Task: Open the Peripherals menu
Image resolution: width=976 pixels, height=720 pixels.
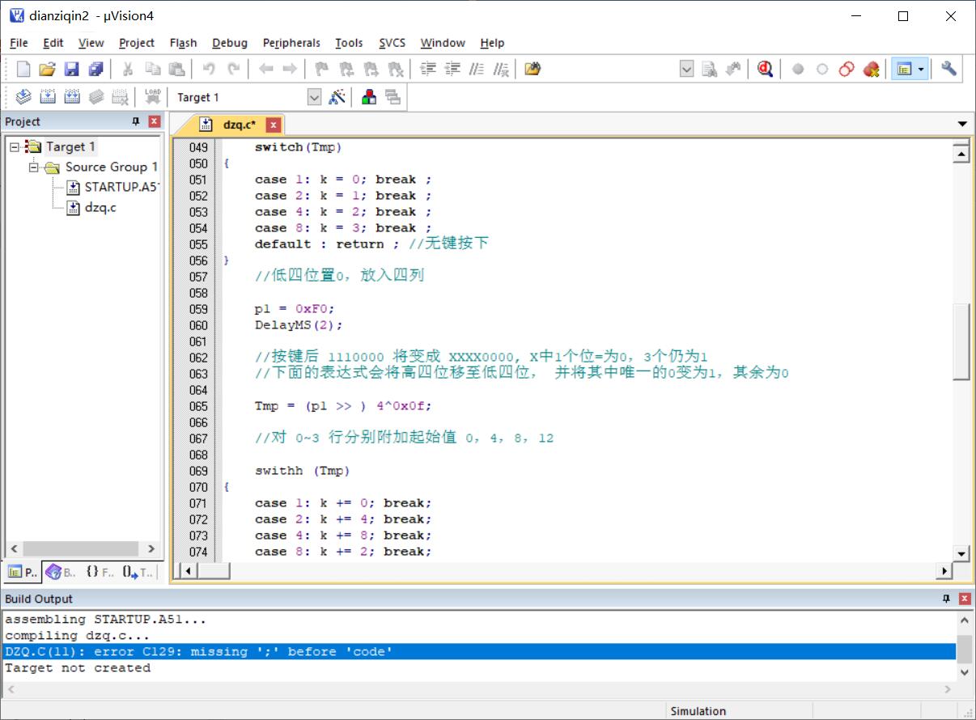Action: (291, 43)
